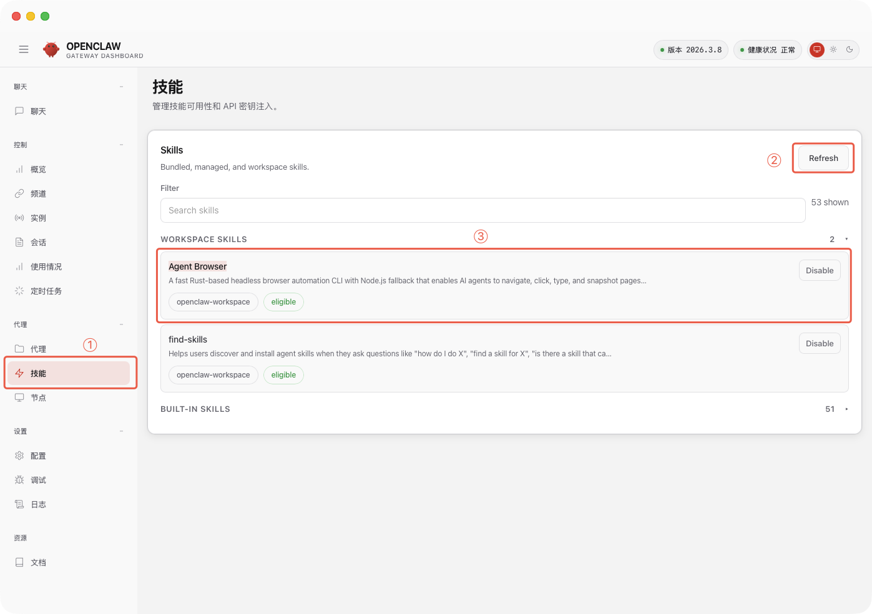Select the system theme monitor icon
This screenshot has height=614, width=872.
click(x=816, y=49)
